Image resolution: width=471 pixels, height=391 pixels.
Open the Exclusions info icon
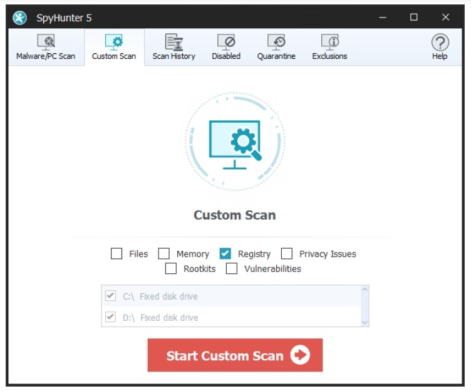click(x=330, y=42)
